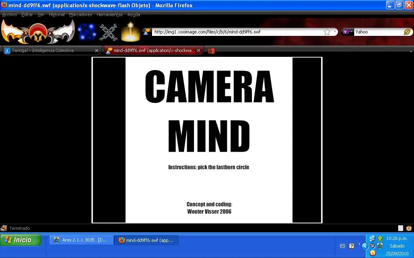Viewport: 414px width, 258px height.
Task: Switch to the Taringa! Inteligencia Colectiva tab
Action: coord(49,51)
